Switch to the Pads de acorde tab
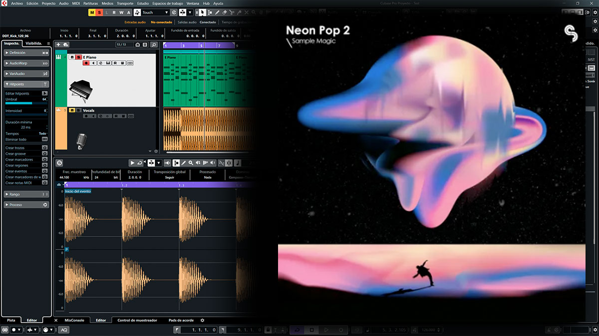This screenshot has width=599, height=336. point(180,320)
